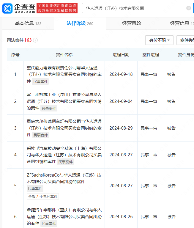This screenshot has height=228, width=194.
Task: Select the 法律诉讼 tab
Action: pos(80,23)
